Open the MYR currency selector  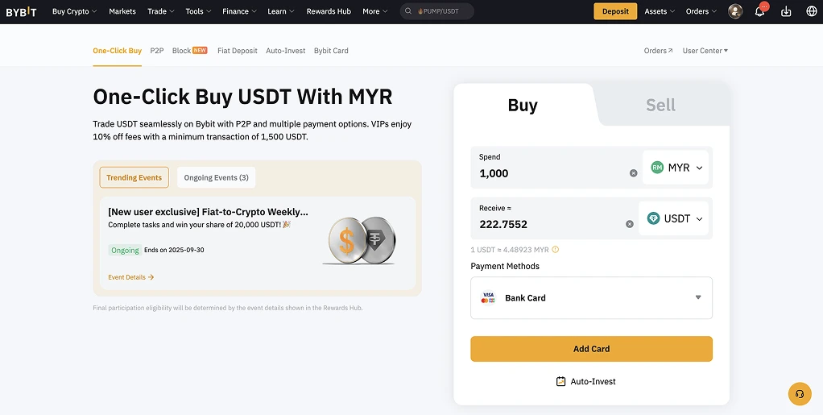click(x=676, y=168)
